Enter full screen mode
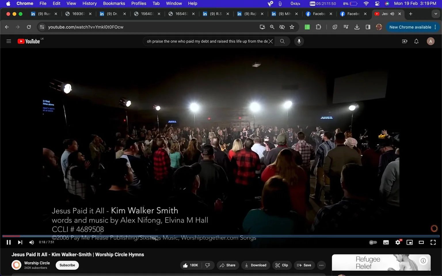Image resolution: width=442 pixels, height=276 pixels. 433,242
